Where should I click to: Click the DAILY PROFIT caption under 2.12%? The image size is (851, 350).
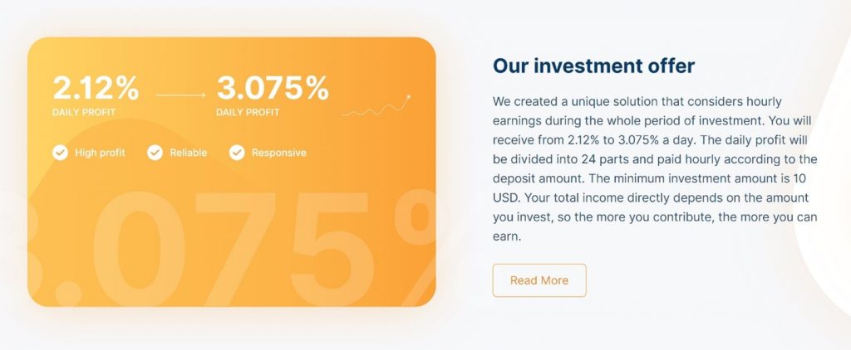pyautogui.click(x=84, y=112)
